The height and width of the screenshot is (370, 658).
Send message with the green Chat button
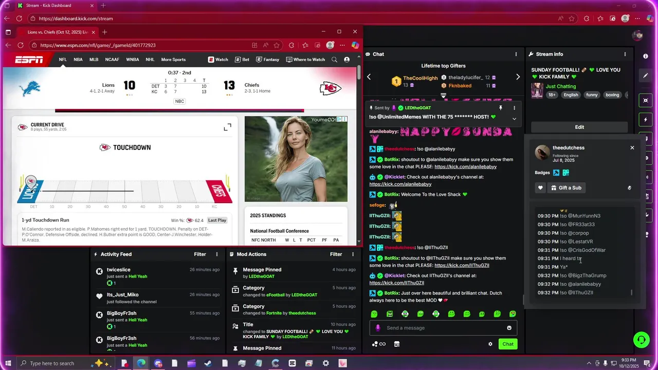pyautogui.click(x=508, y=344)
